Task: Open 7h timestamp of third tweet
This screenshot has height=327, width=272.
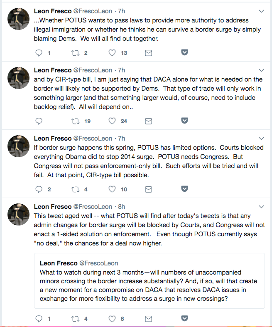Action: (x=121, y=138)
